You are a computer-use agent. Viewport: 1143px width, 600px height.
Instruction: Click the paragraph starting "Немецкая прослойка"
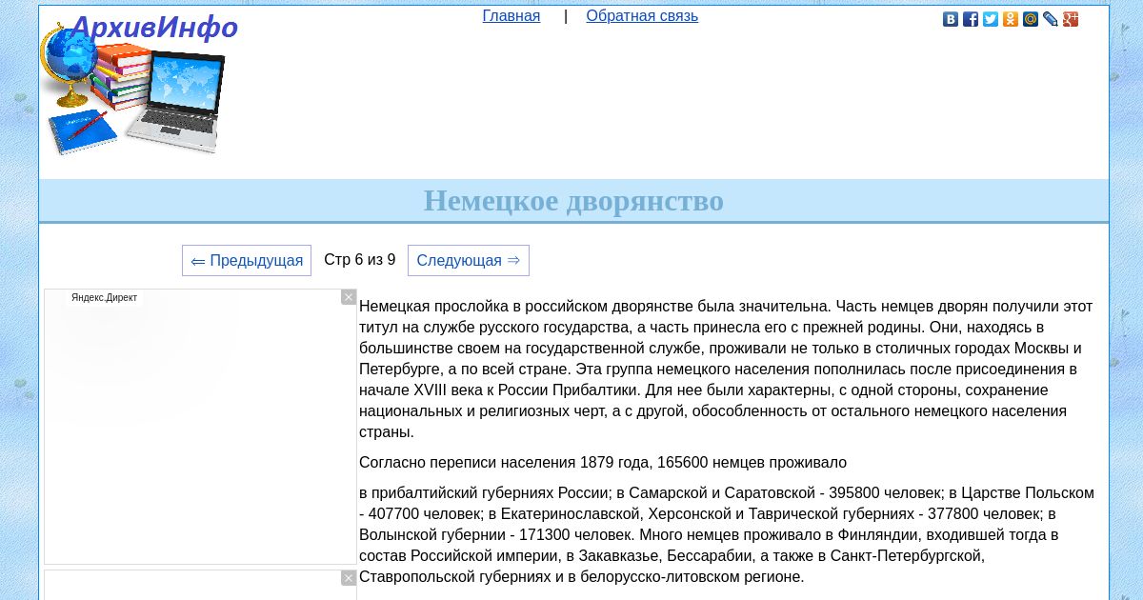(727, 370)
